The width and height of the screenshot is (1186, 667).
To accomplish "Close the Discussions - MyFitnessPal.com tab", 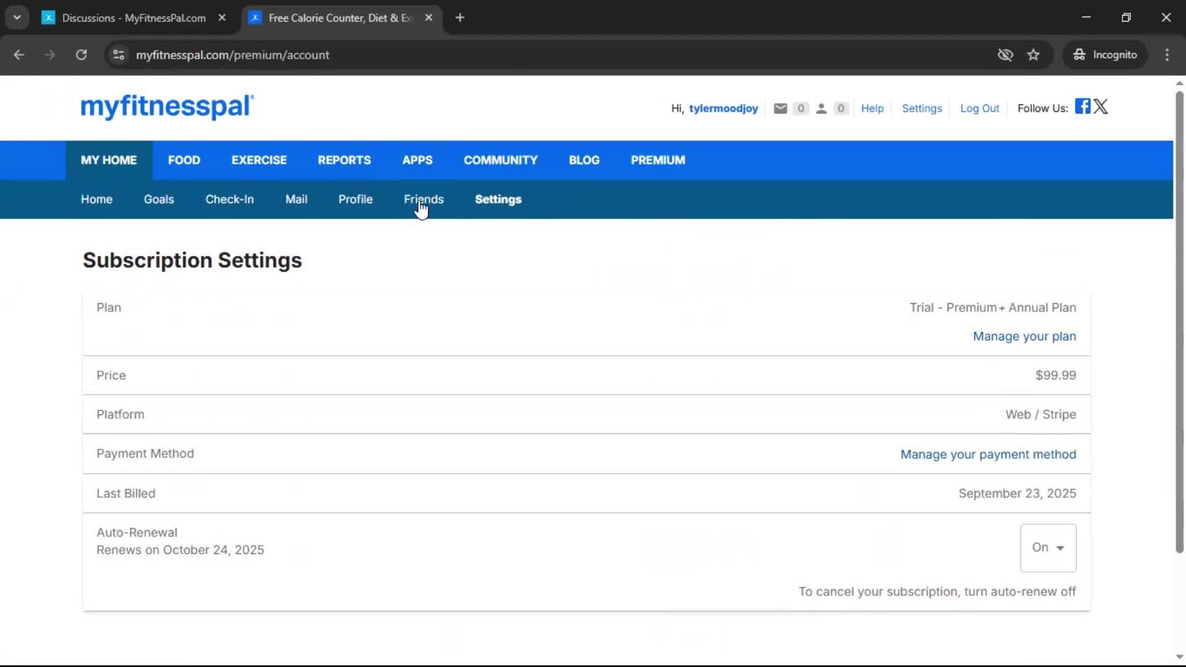I will (x=222, y=18).
